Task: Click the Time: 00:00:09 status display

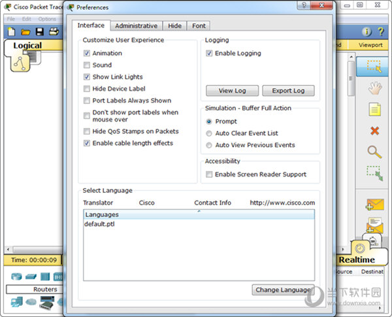Action: tap(33, 260)
